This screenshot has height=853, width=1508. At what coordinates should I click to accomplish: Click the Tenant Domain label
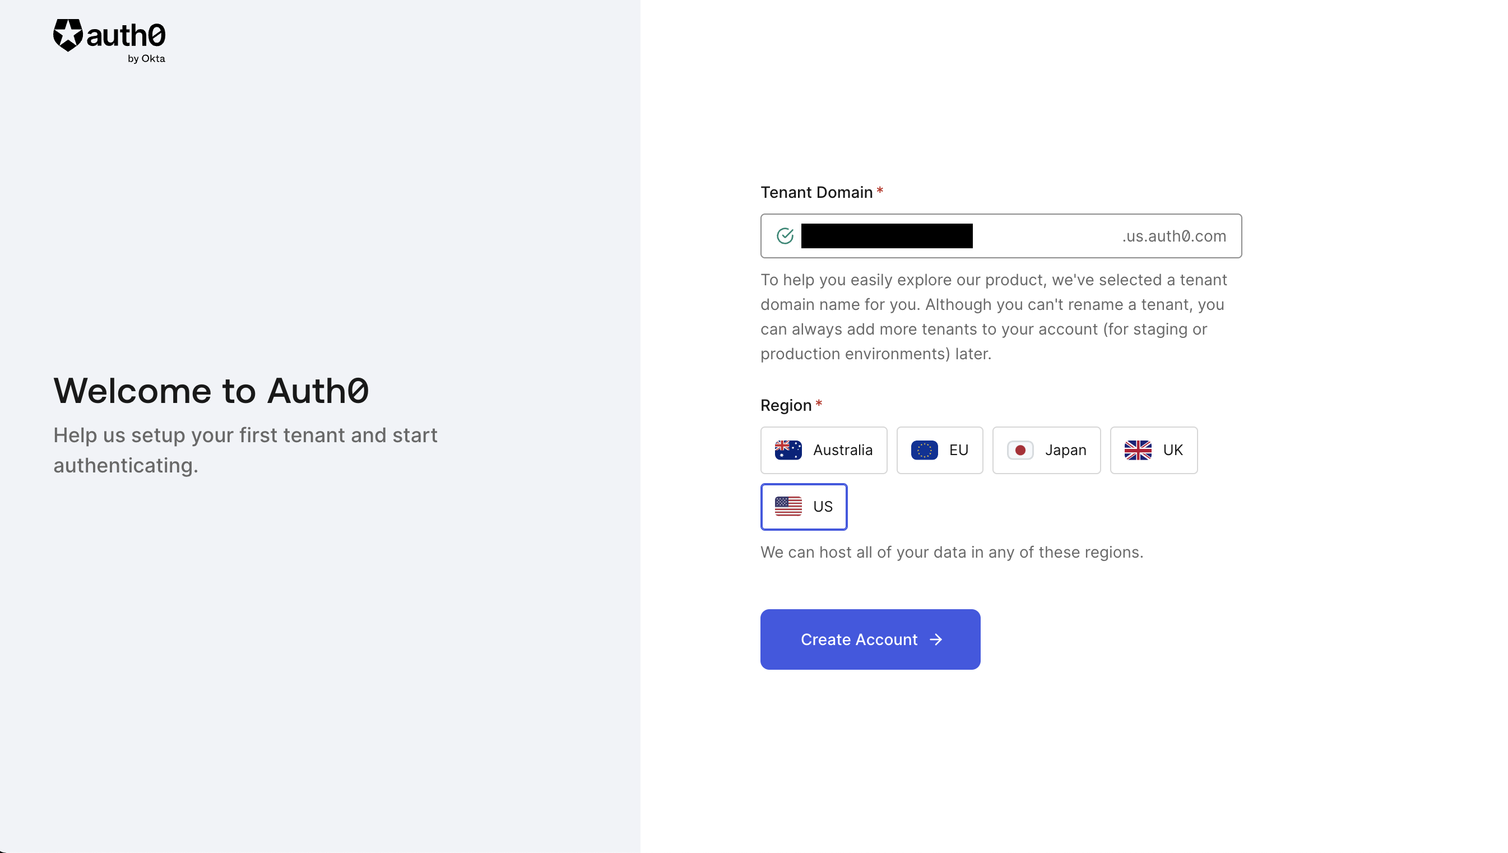pyautogui.click(x=817, y=192)
